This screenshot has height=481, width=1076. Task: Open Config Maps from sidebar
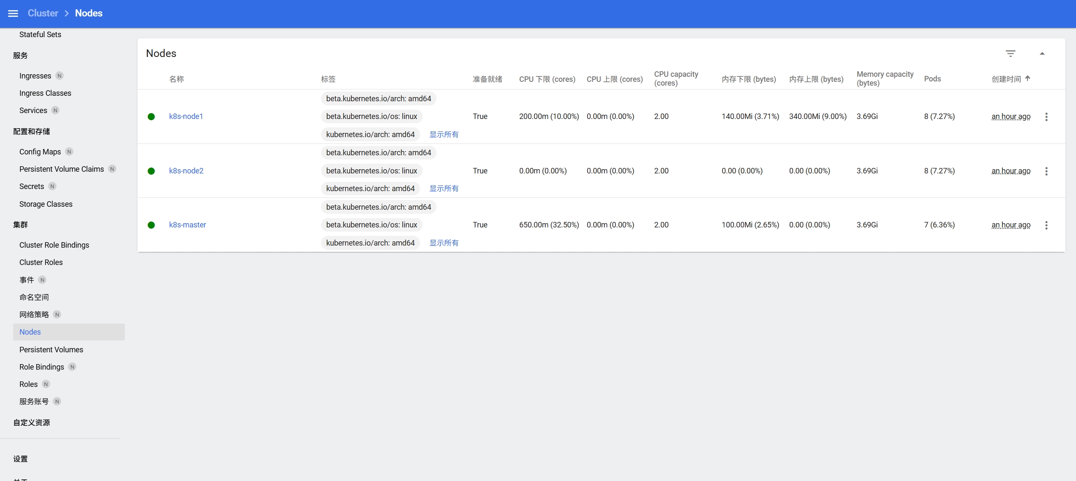[x=40, y=152]
